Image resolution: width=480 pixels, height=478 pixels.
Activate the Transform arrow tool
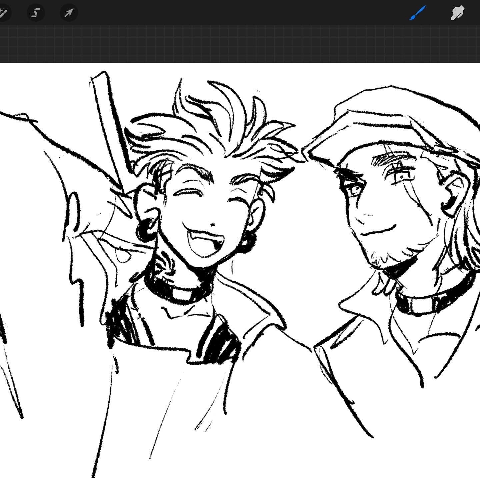(x=69, y=13)
